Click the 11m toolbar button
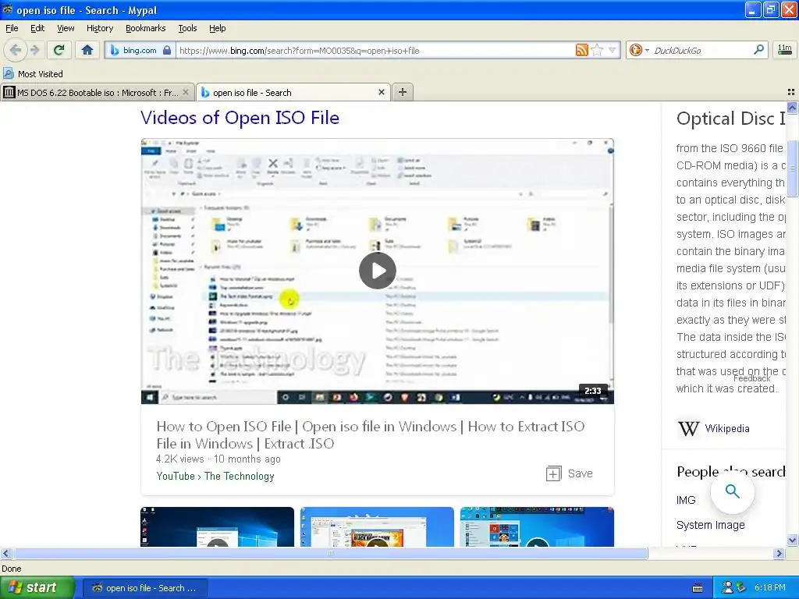 [785, 50]
